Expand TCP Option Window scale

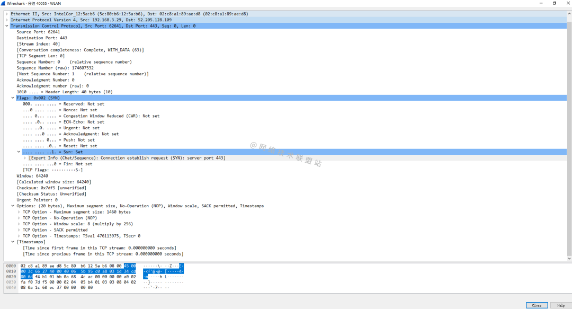tap(19, 224)
